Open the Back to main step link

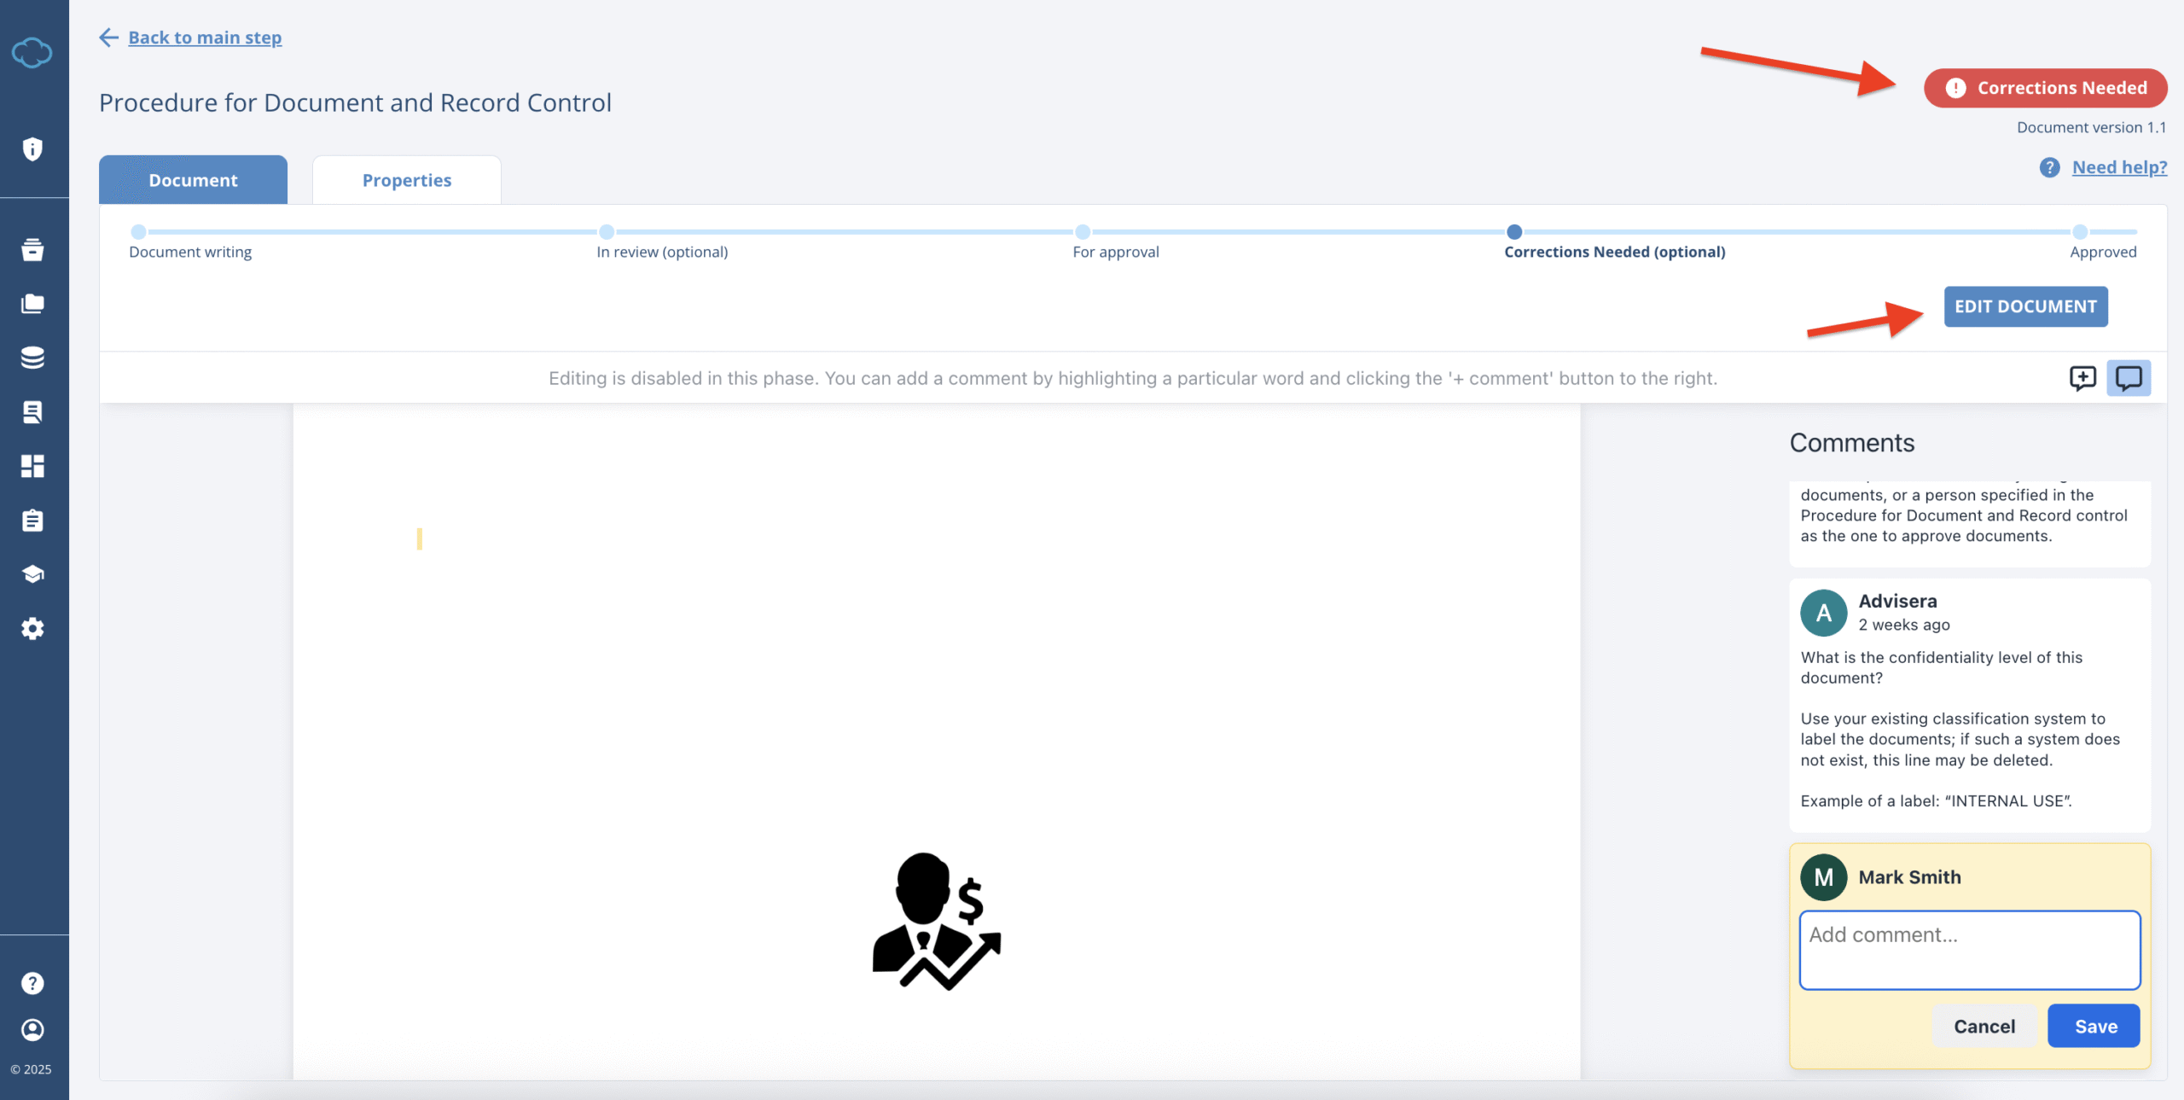(x=204, y=37)
